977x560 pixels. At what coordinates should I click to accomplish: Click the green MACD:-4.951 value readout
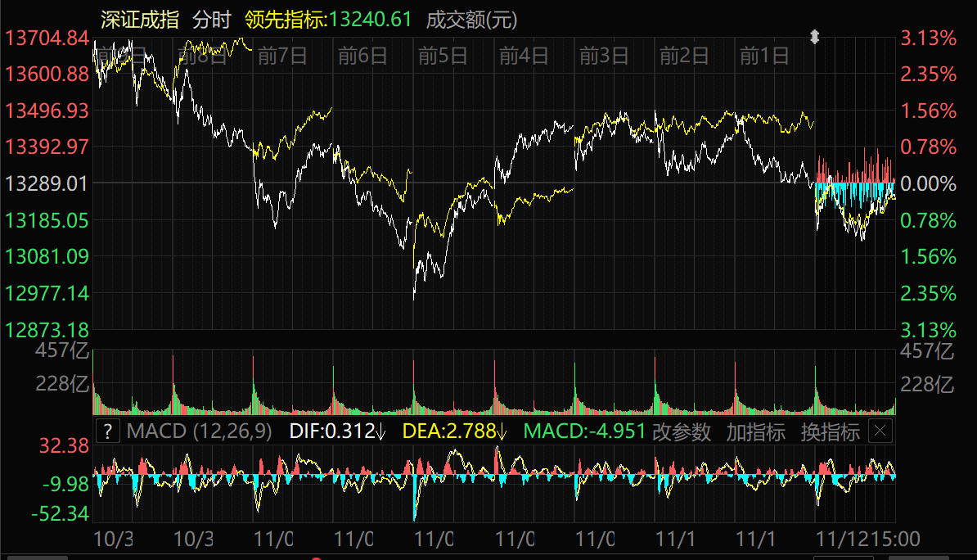click(x=584, y=431)
